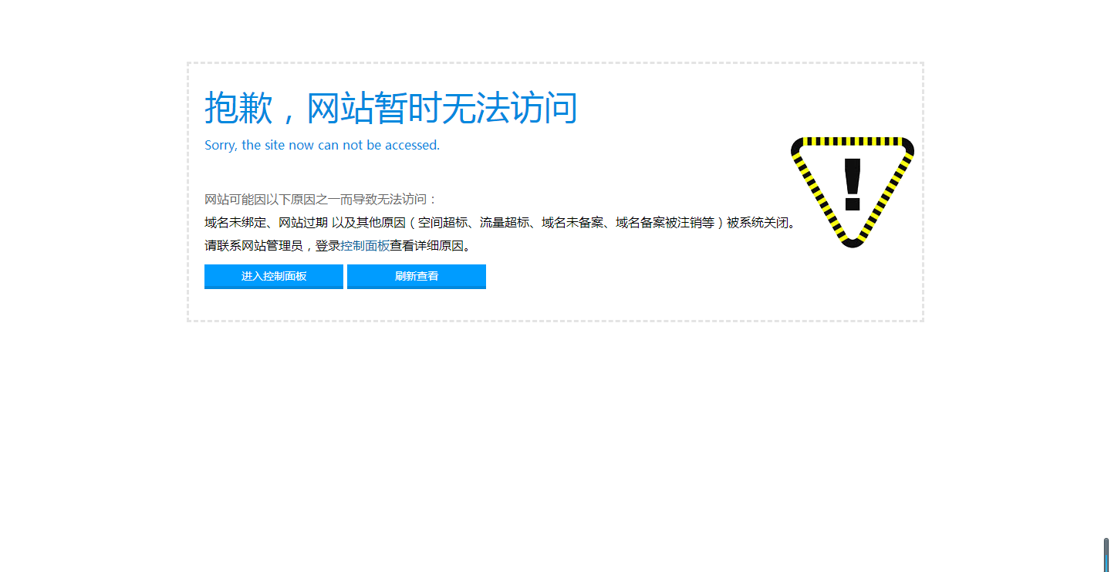
Task: Click the line 网站可能因以下原因之一而导致无法访问
Action: click(x=320, y=200)
